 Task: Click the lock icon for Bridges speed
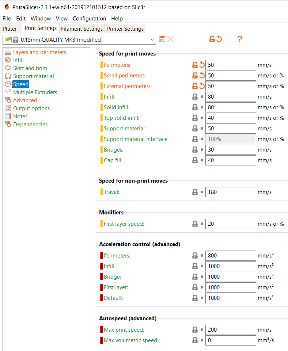pyautogui.click(x=195, y=149)
